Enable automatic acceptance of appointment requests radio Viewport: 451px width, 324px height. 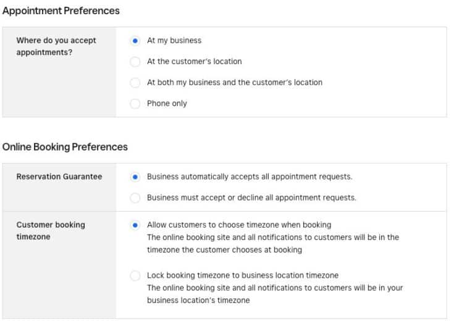135,177
